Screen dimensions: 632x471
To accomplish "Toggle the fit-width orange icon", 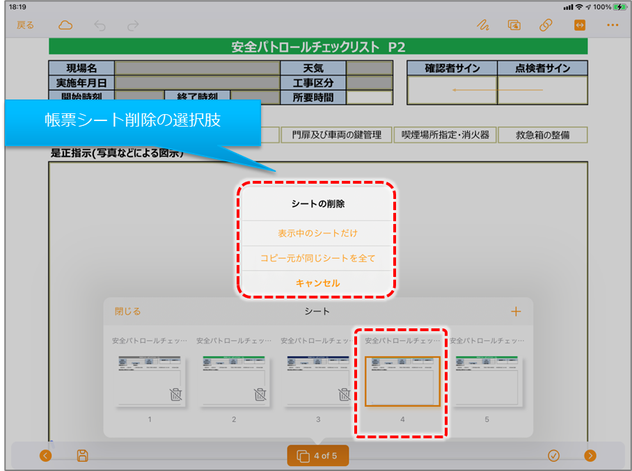I will coord(579,25).
